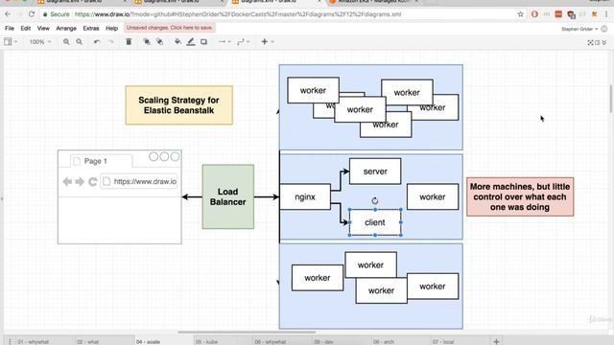Send selection to back icon

coord(160,41)
